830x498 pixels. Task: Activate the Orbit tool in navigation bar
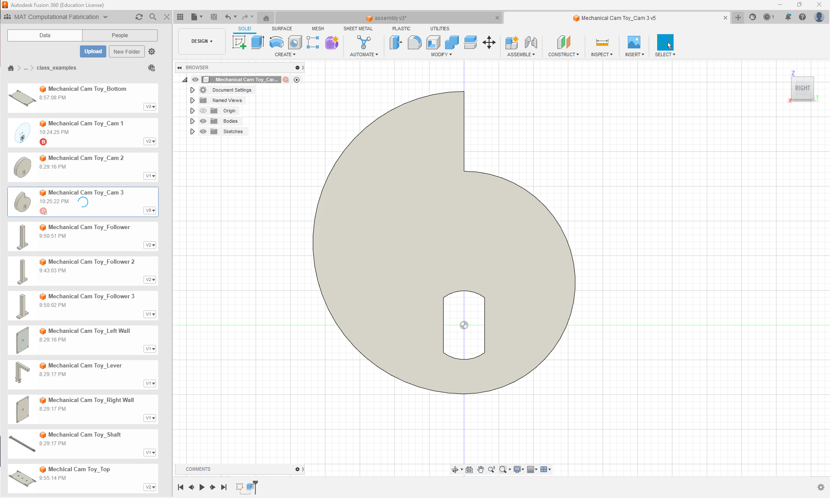[x=455, y=469]
